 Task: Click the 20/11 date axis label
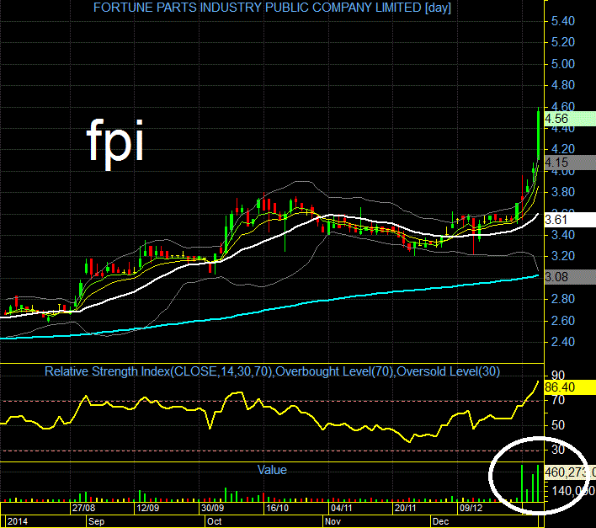[405, 508]
